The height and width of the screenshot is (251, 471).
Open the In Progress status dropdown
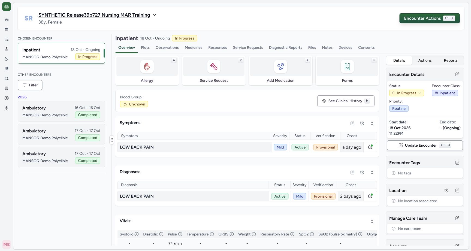pyautogui.click(x=406, y=93)
